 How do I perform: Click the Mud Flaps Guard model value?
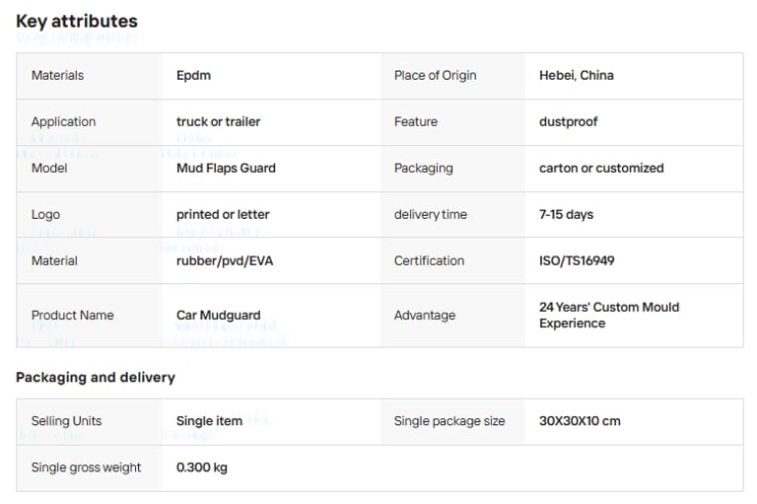[226, 168]
